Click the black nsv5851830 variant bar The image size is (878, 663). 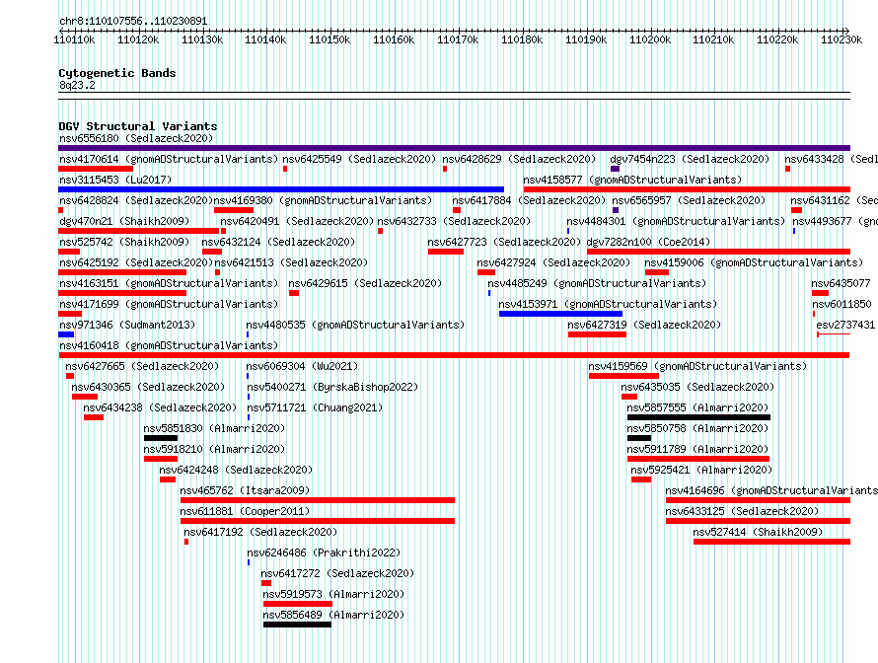click(x=161, y=438)
